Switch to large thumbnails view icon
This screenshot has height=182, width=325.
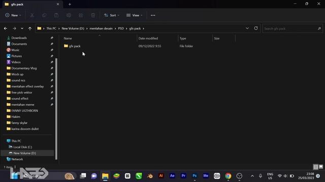(x=321, y=166)
